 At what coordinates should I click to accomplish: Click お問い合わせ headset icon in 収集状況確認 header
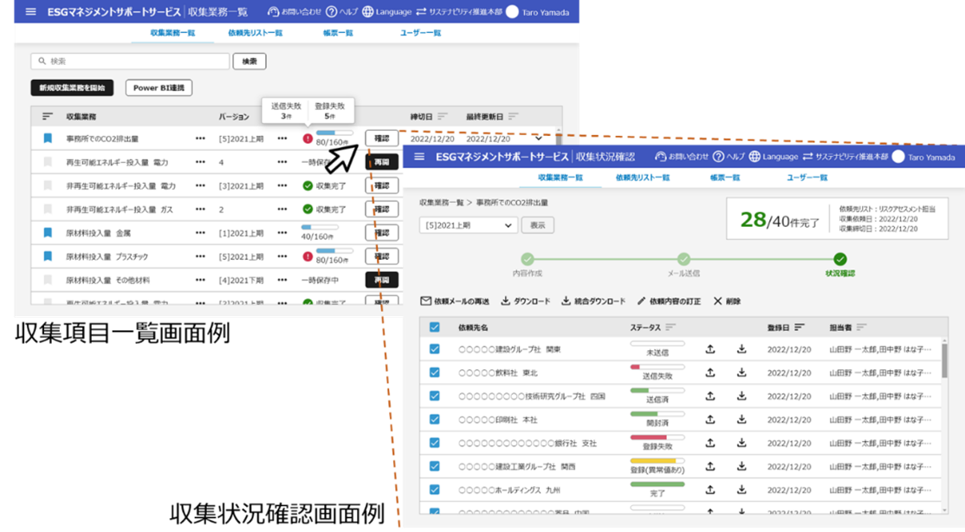point(660,157)
